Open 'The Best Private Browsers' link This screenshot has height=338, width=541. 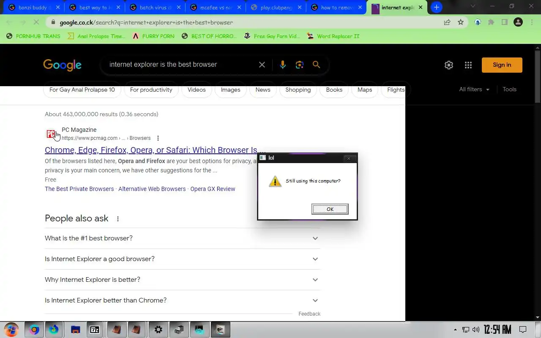(x=79, y=189)
